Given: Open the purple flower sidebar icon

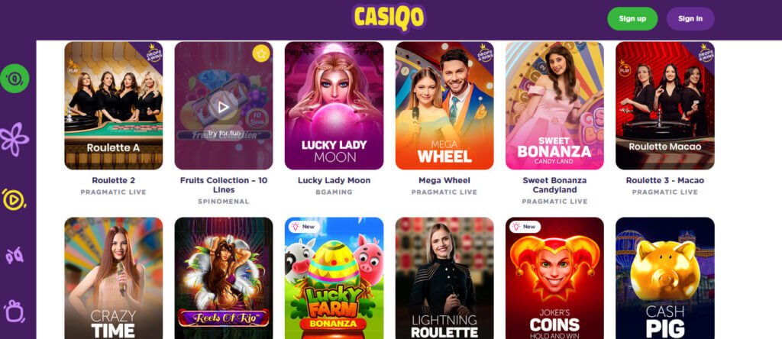Looking at the screenshot, I should coord(14,139).
